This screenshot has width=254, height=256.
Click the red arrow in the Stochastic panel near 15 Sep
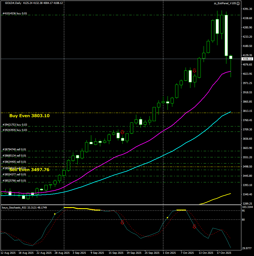(122, 222)
